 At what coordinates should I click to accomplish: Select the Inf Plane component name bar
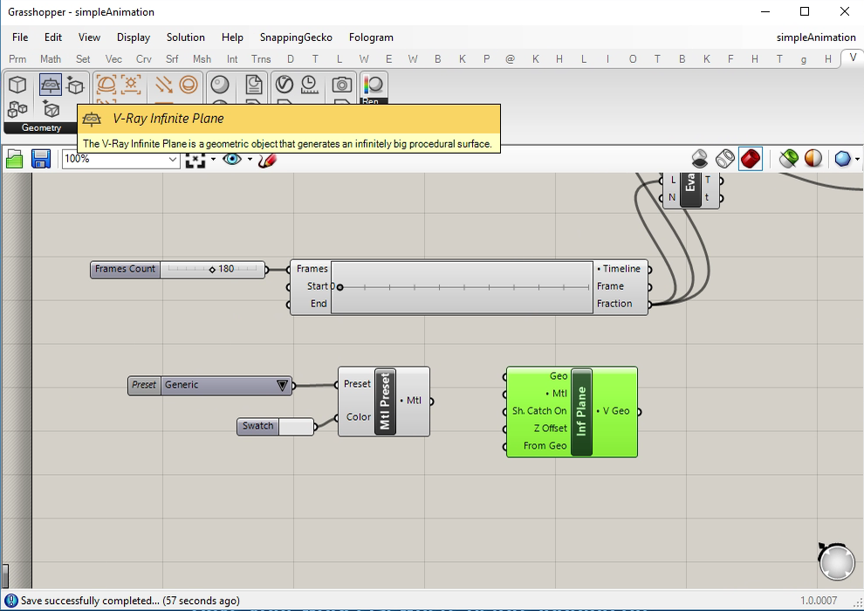(x=582, y=412)
